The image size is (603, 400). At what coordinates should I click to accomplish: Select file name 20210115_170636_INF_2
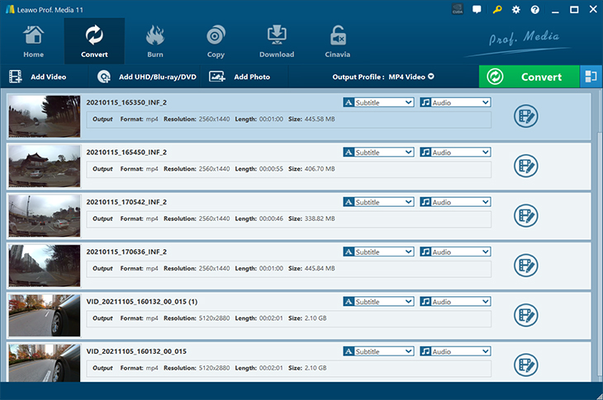pyautogui.click(x=126, y=252)
